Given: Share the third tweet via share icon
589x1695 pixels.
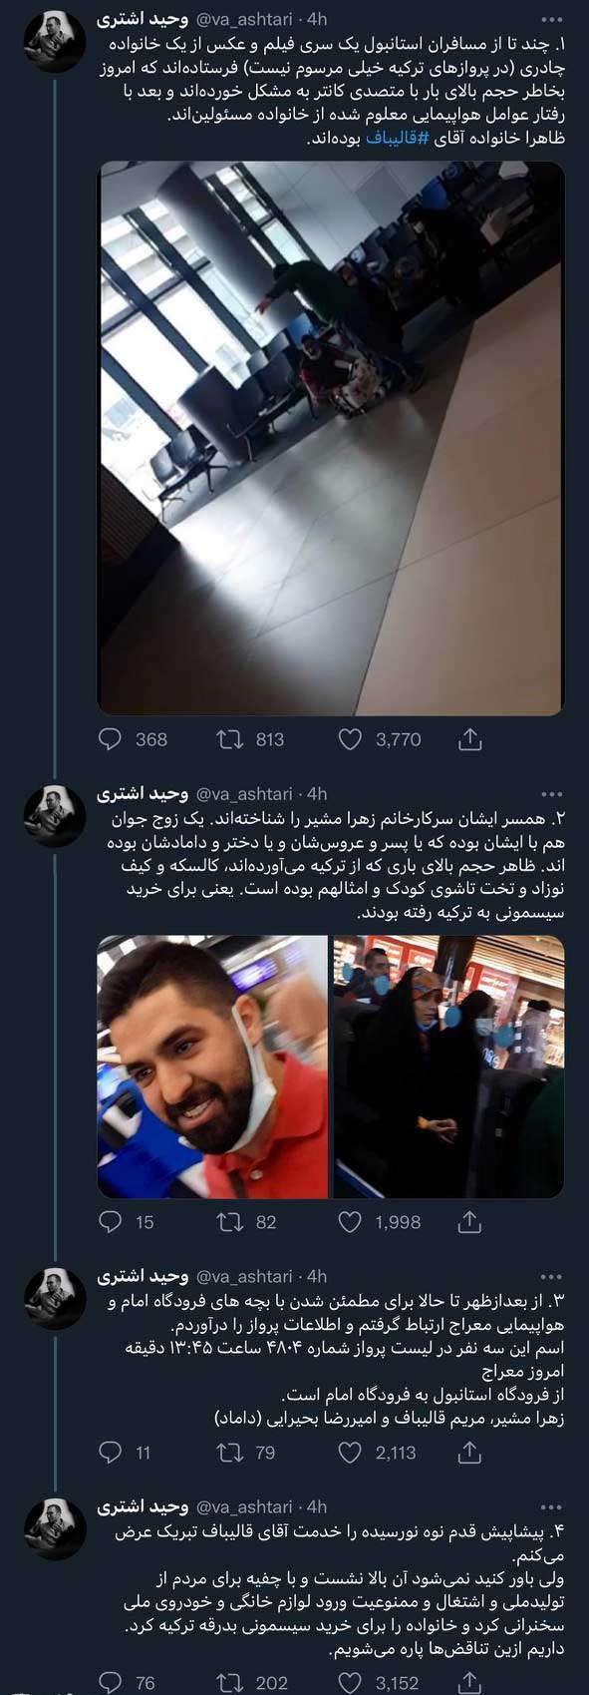Looking at the screenshot, I should [x=470, y=1453].
